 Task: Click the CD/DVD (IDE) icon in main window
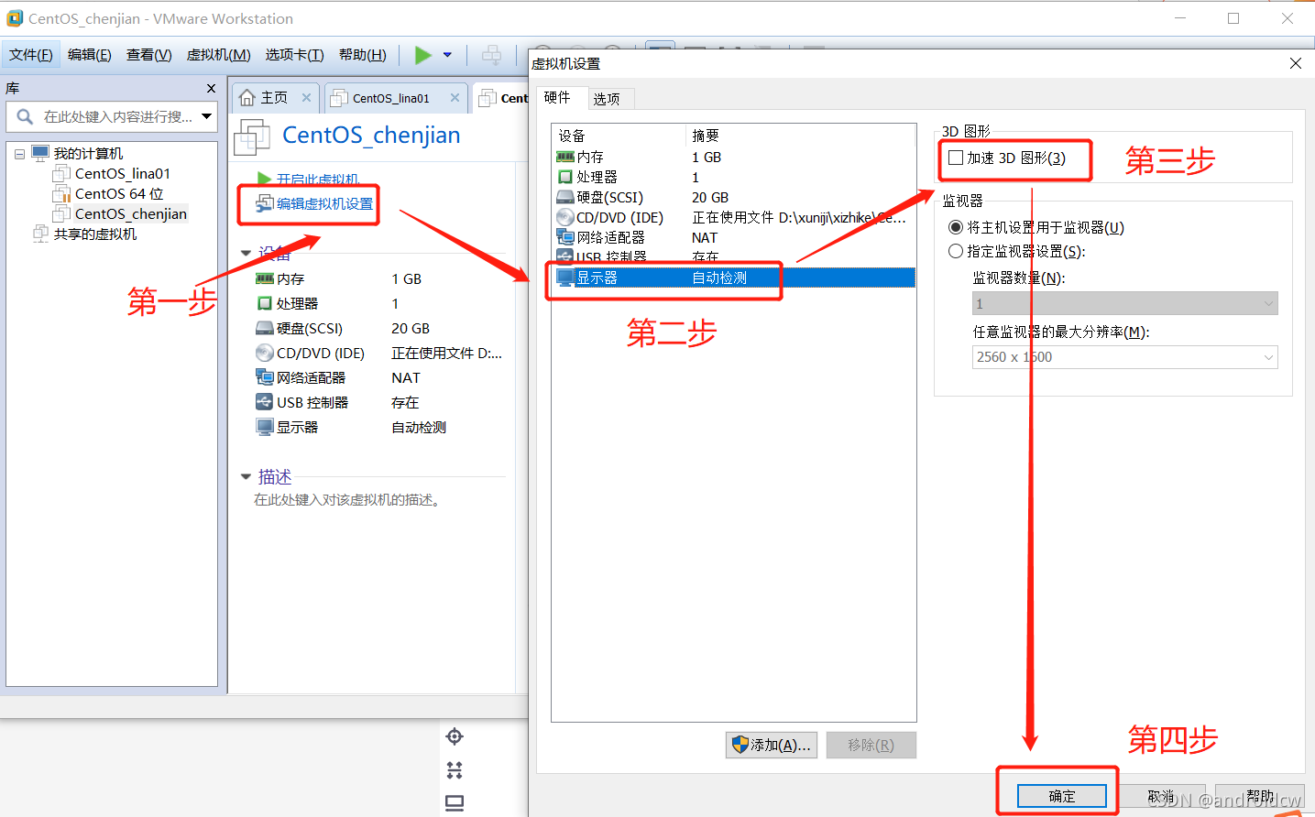[265, 354]
